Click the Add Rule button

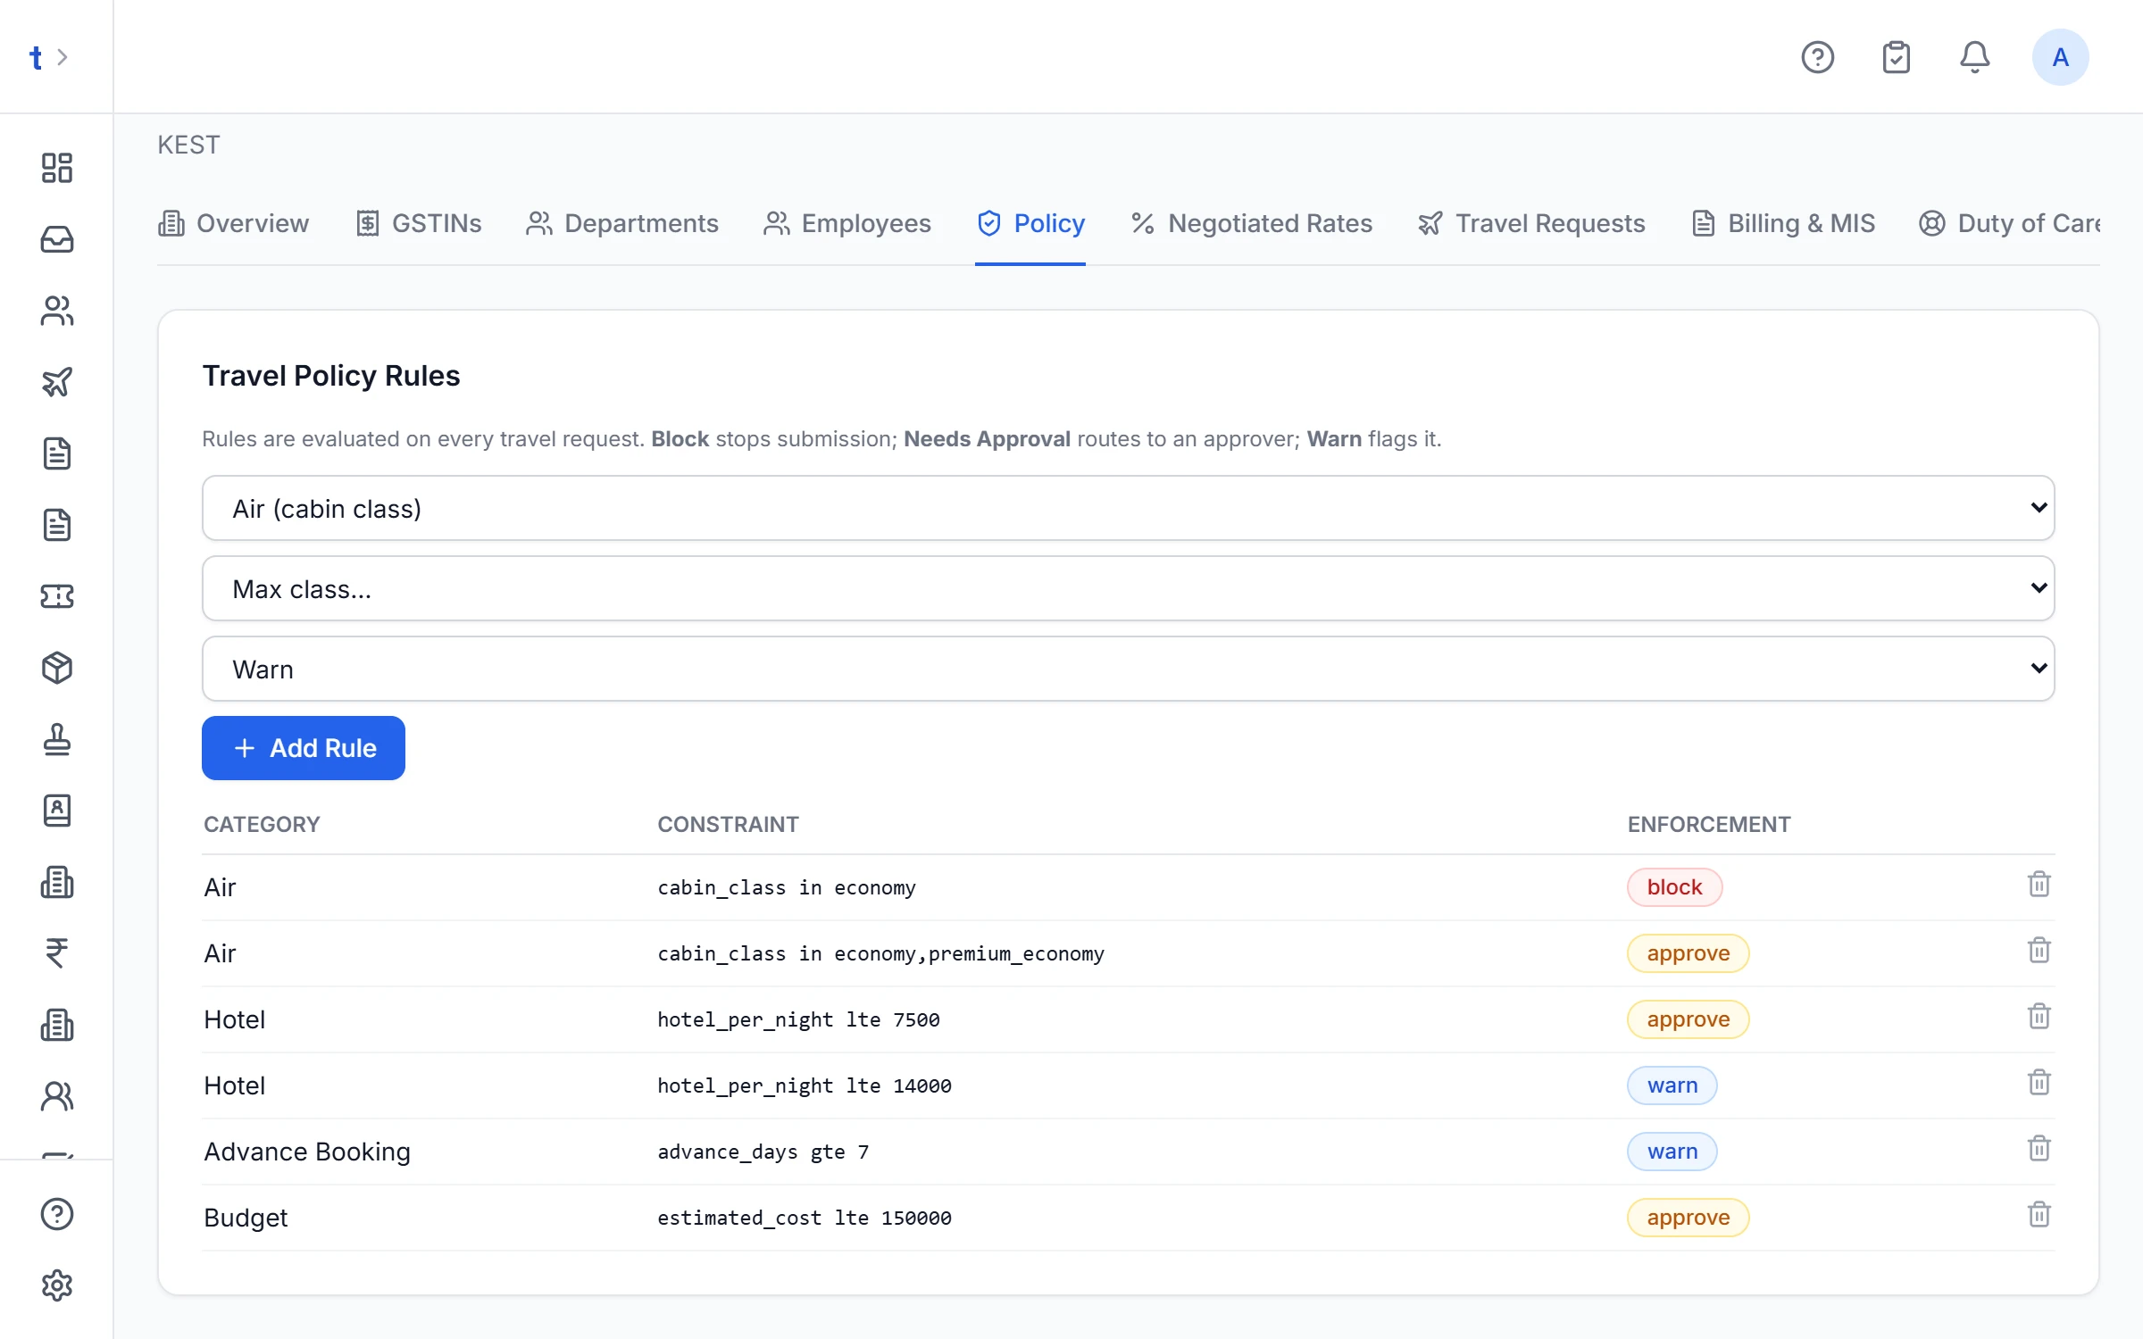click(304, 748)
